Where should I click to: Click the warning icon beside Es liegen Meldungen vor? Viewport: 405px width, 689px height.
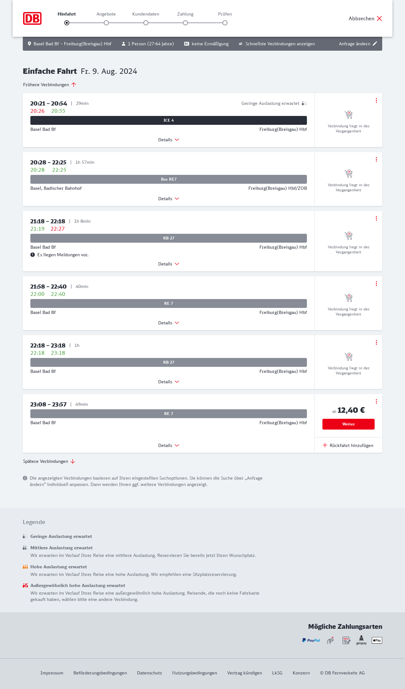33,255
